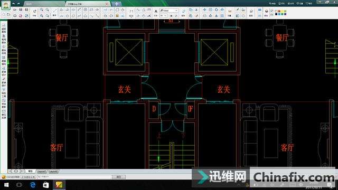
Task: Click the pencil edit icon
Action: click(x=183, y=11)
